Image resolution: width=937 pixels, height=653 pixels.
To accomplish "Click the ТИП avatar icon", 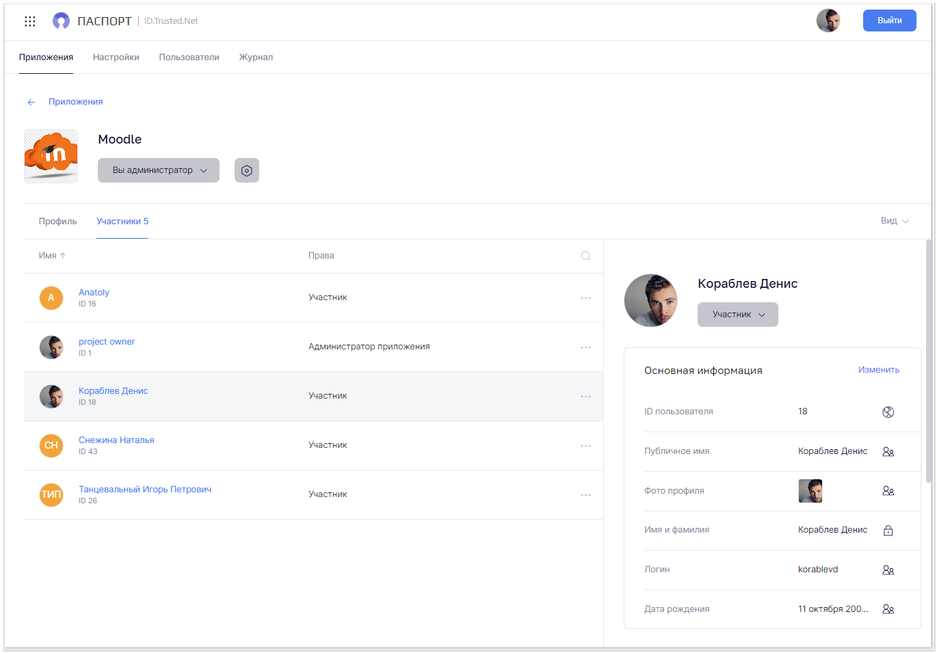I will pos(51,495).
